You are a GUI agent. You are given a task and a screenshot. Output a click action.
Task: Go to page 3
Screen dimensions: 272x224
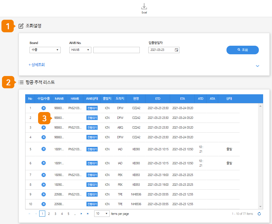tap(55, 214)
